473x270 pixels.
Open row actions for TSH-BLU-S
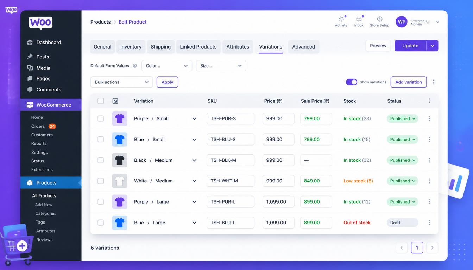[x=429, y=139]
